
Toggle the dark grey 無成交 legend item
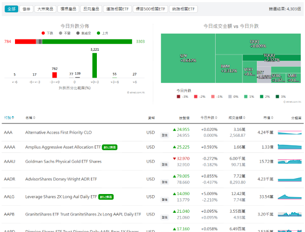pyautogui.click(x=83, y=33)
